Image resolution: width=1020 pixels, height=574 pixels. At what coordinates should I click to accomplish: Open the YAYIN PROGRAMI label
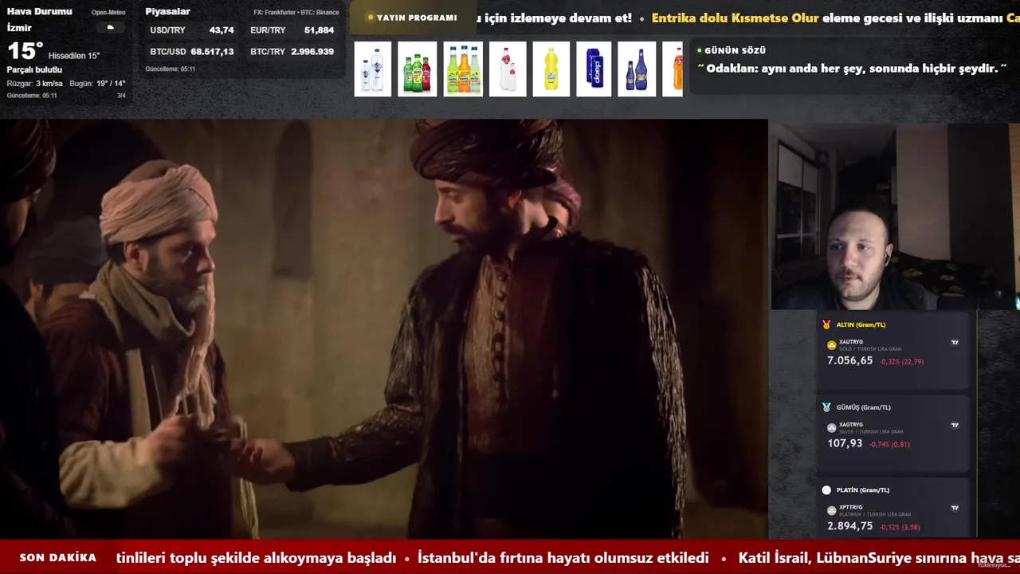pos(417,18)
